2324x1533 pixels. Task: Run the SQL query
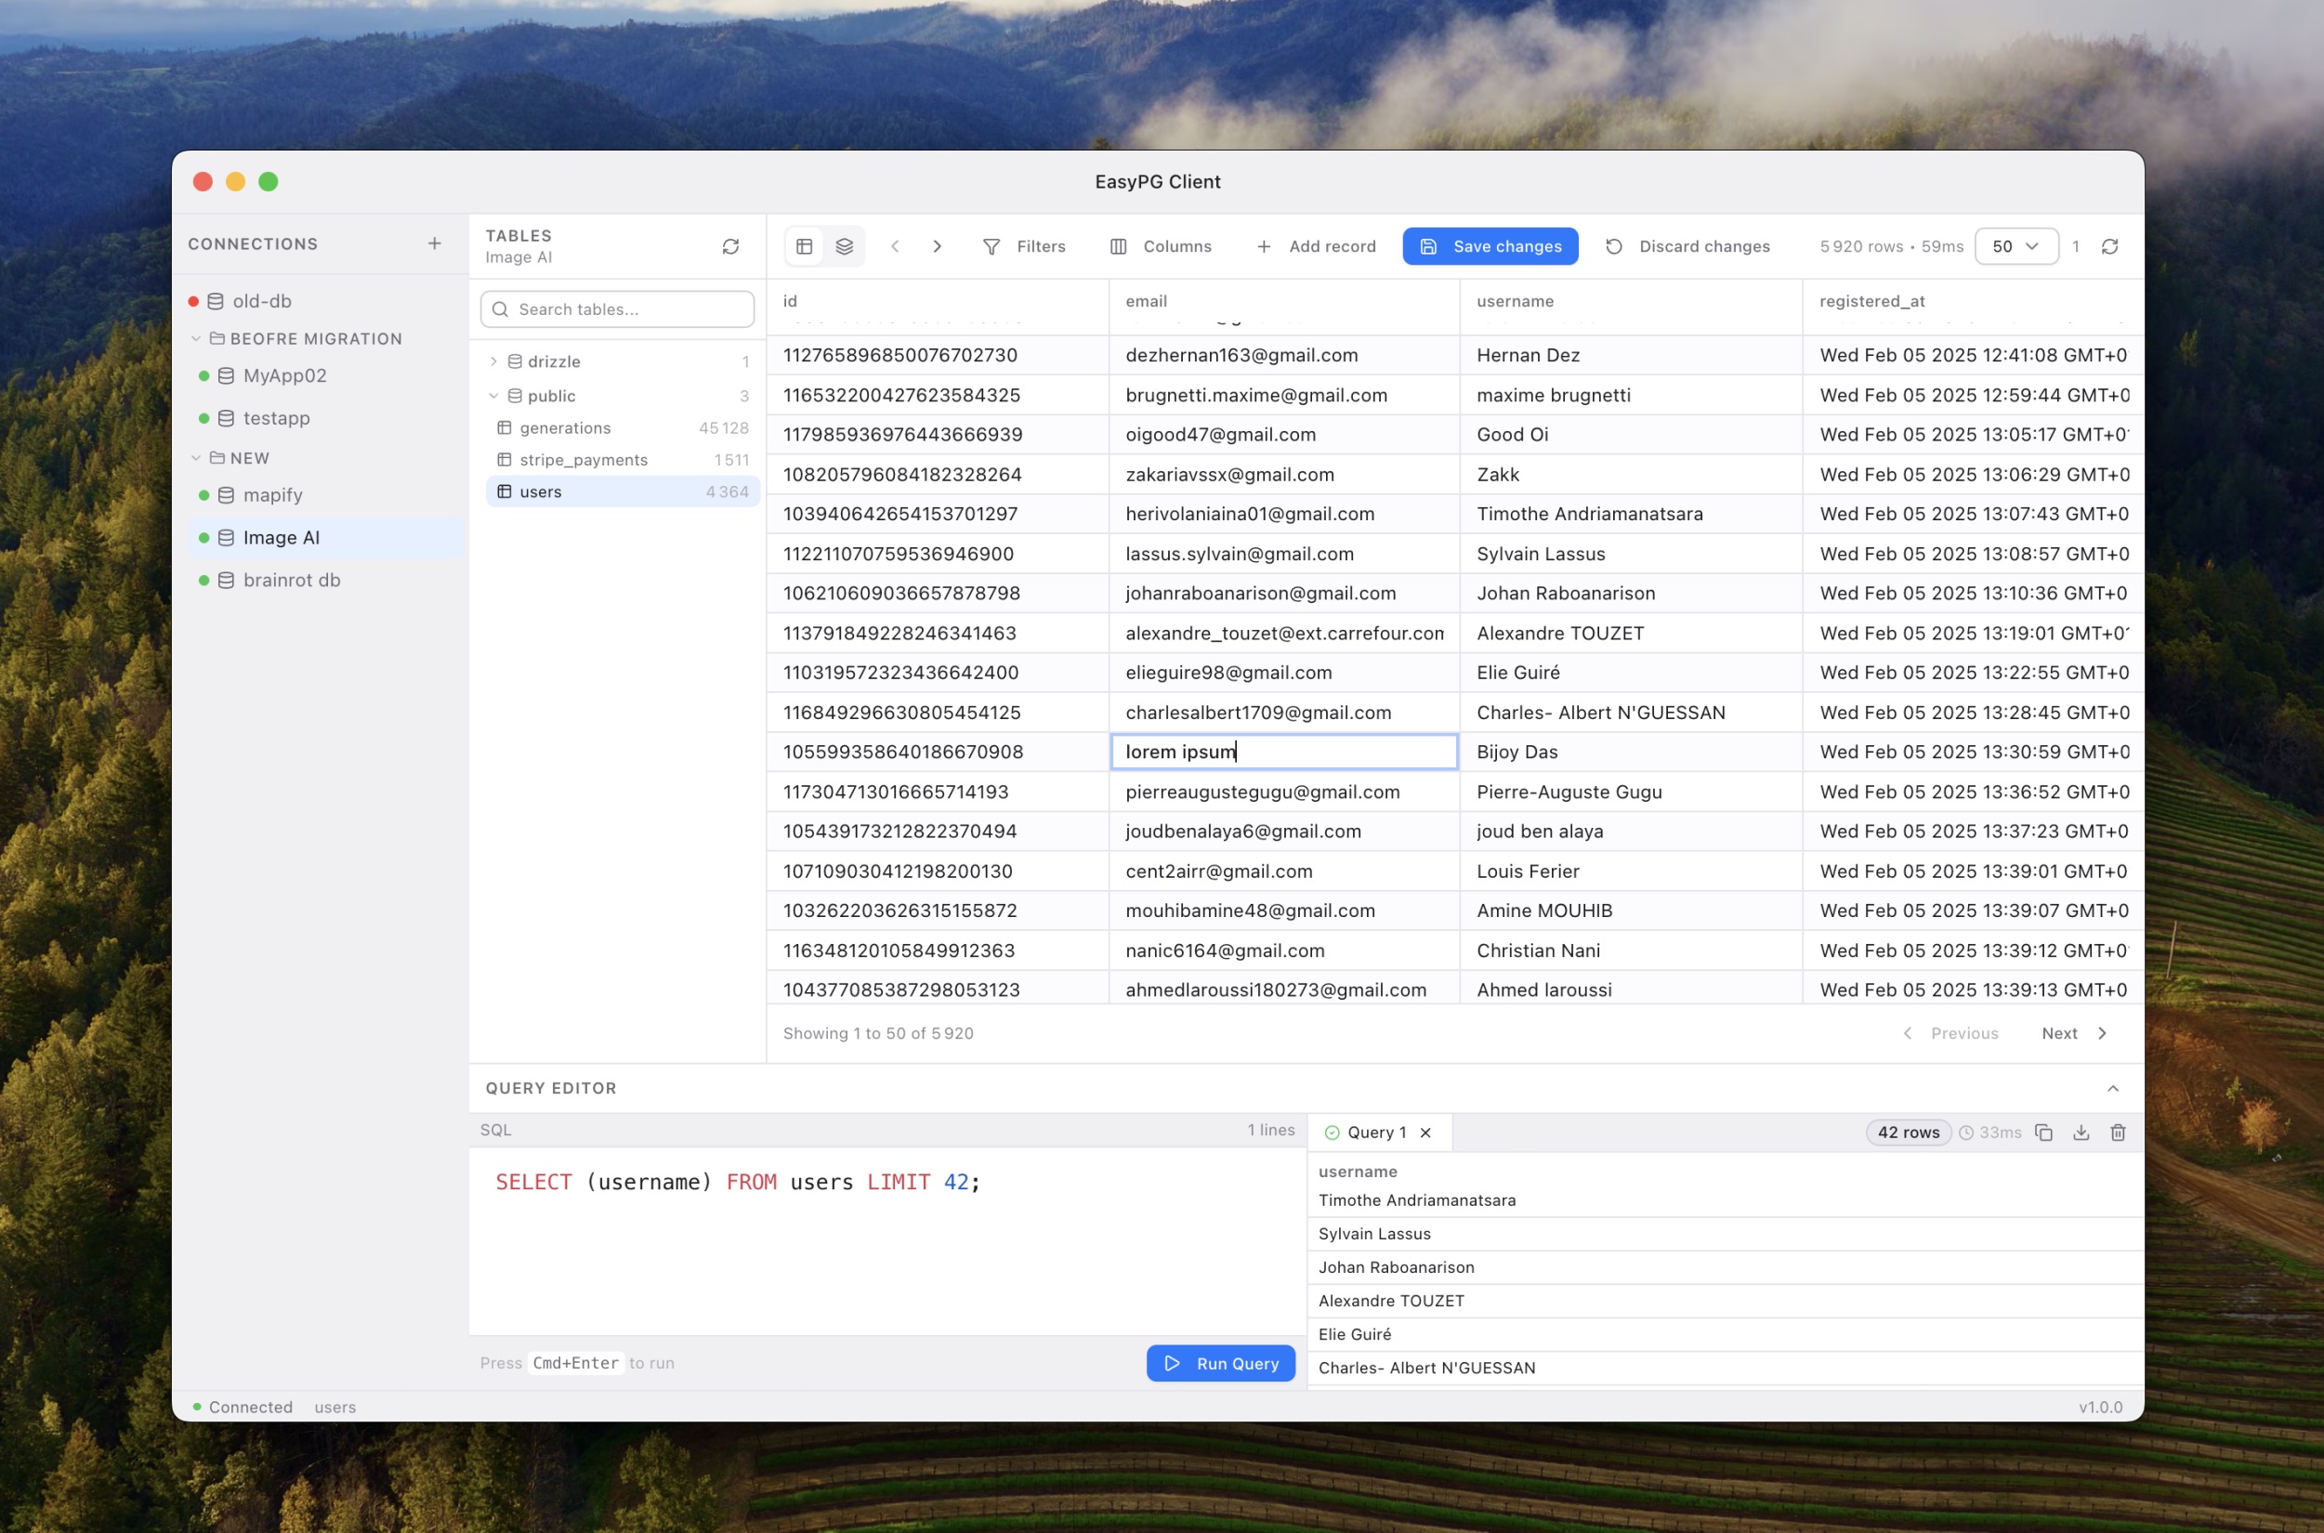1220,1363
